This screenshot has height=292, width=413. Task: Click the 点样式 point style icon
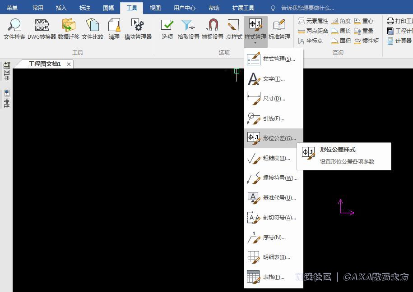point(234,29)
